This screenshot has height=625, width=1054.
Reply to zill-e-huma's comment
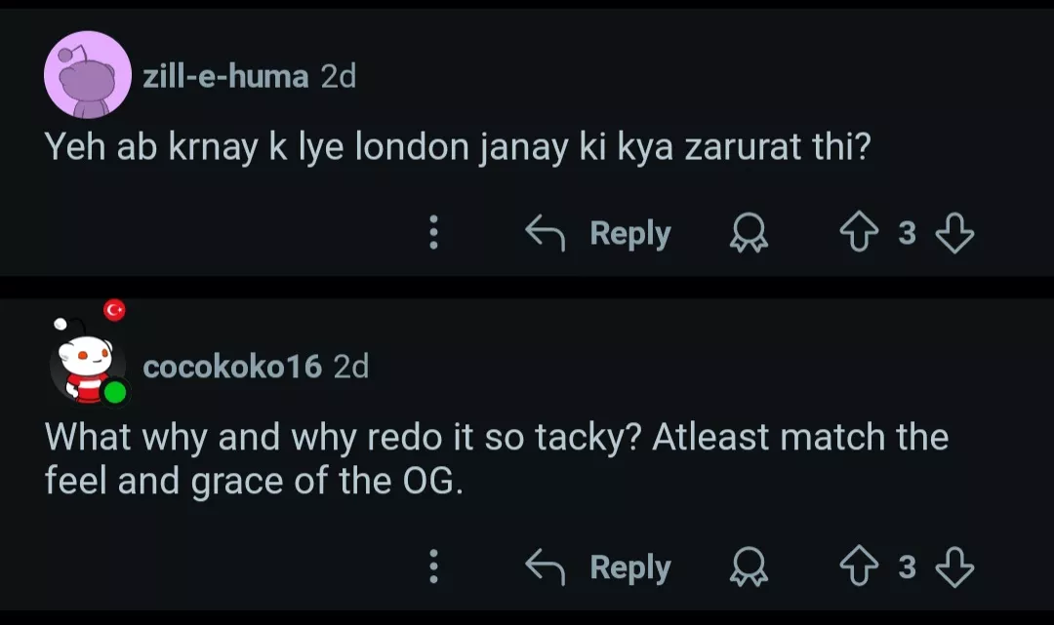pos(629,234)
